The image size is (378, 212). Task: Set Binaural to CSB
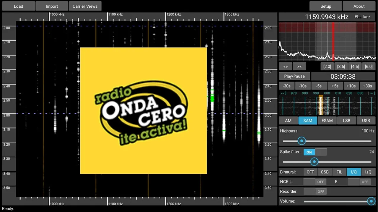[x=325, y=172]
